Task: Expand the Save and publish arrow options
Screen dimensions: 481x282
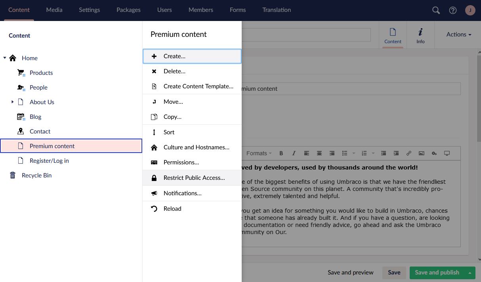Action: tap(470, 272)
